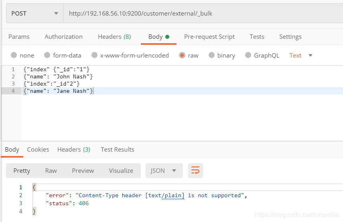Open the POST method dropdown
The height and width of the screenshot is (222, 343).
(35, 14)
